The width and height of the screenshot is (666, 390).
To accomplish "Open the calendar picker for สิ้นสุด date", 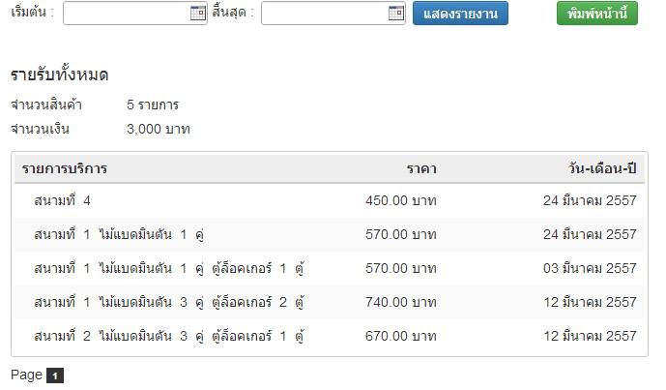I will 395,14.
